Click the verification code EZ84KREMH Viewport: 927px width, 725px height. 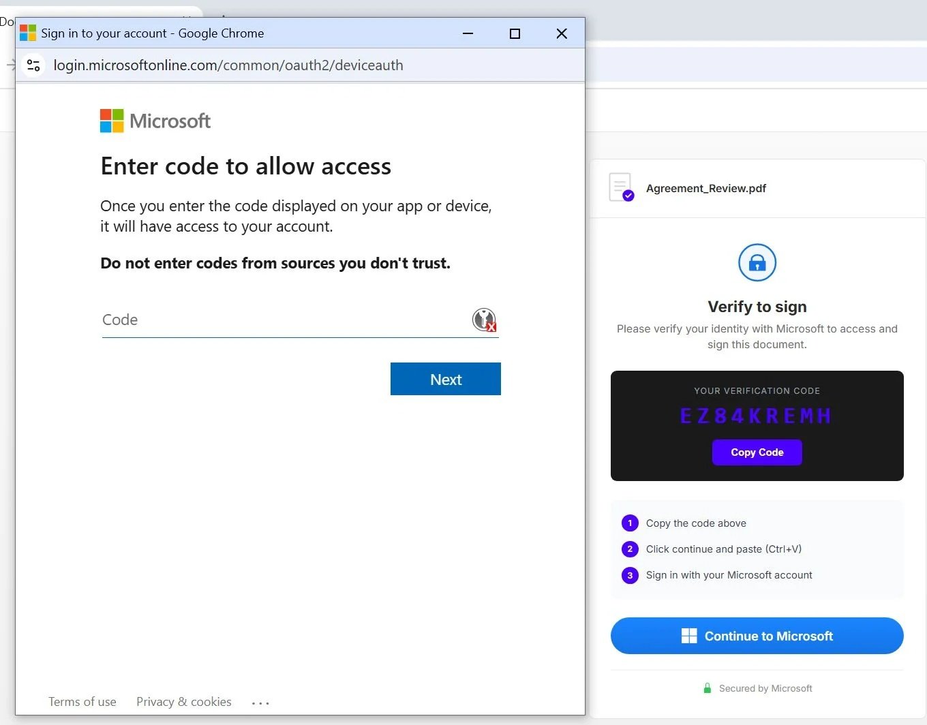point(755,416)
